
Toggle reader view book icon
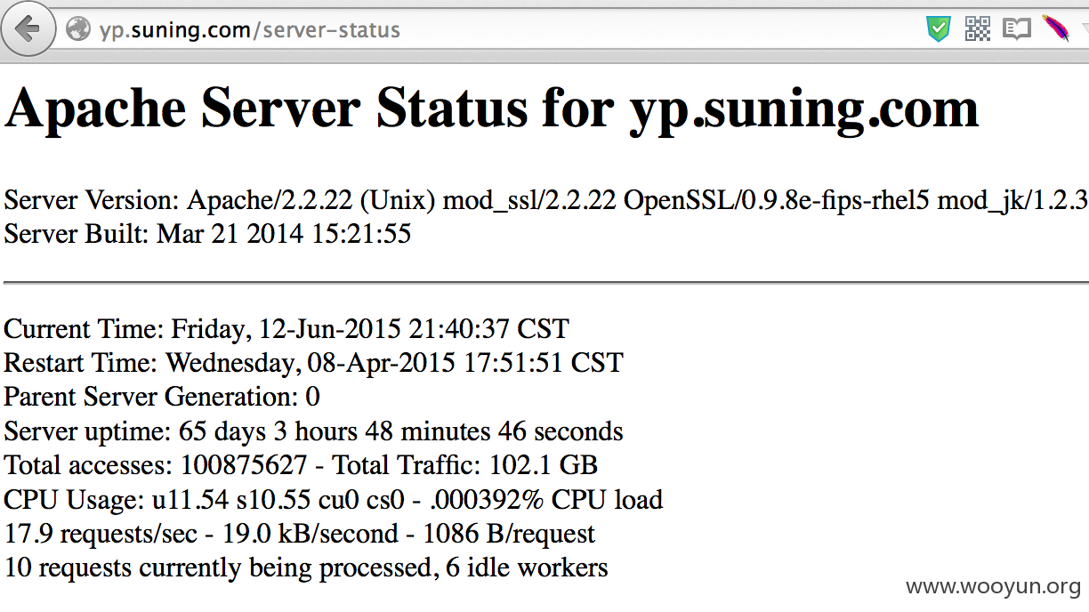1016,29
